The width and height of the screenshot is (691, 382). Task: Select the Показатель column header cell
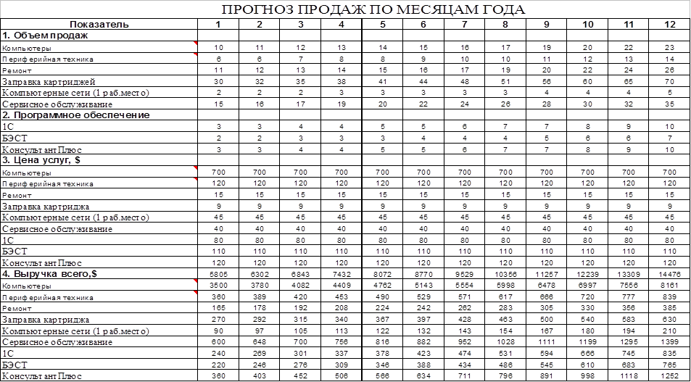(99, 24)
